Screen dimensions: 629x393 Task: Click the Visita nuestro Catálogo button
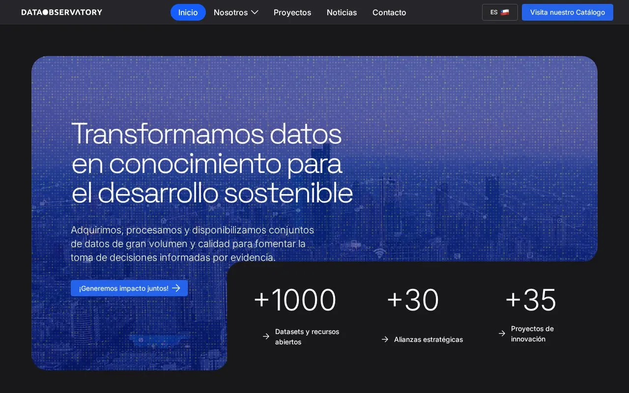pos(568,12)
